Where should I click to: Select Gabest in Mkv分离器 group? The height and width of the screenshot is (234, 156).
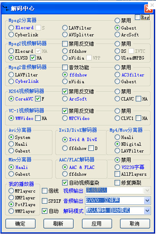click(x=11, y=174)
